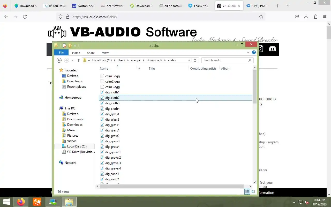Select Videos under This PC
Viewport: 331px width, 207px height.
point(72,141)
